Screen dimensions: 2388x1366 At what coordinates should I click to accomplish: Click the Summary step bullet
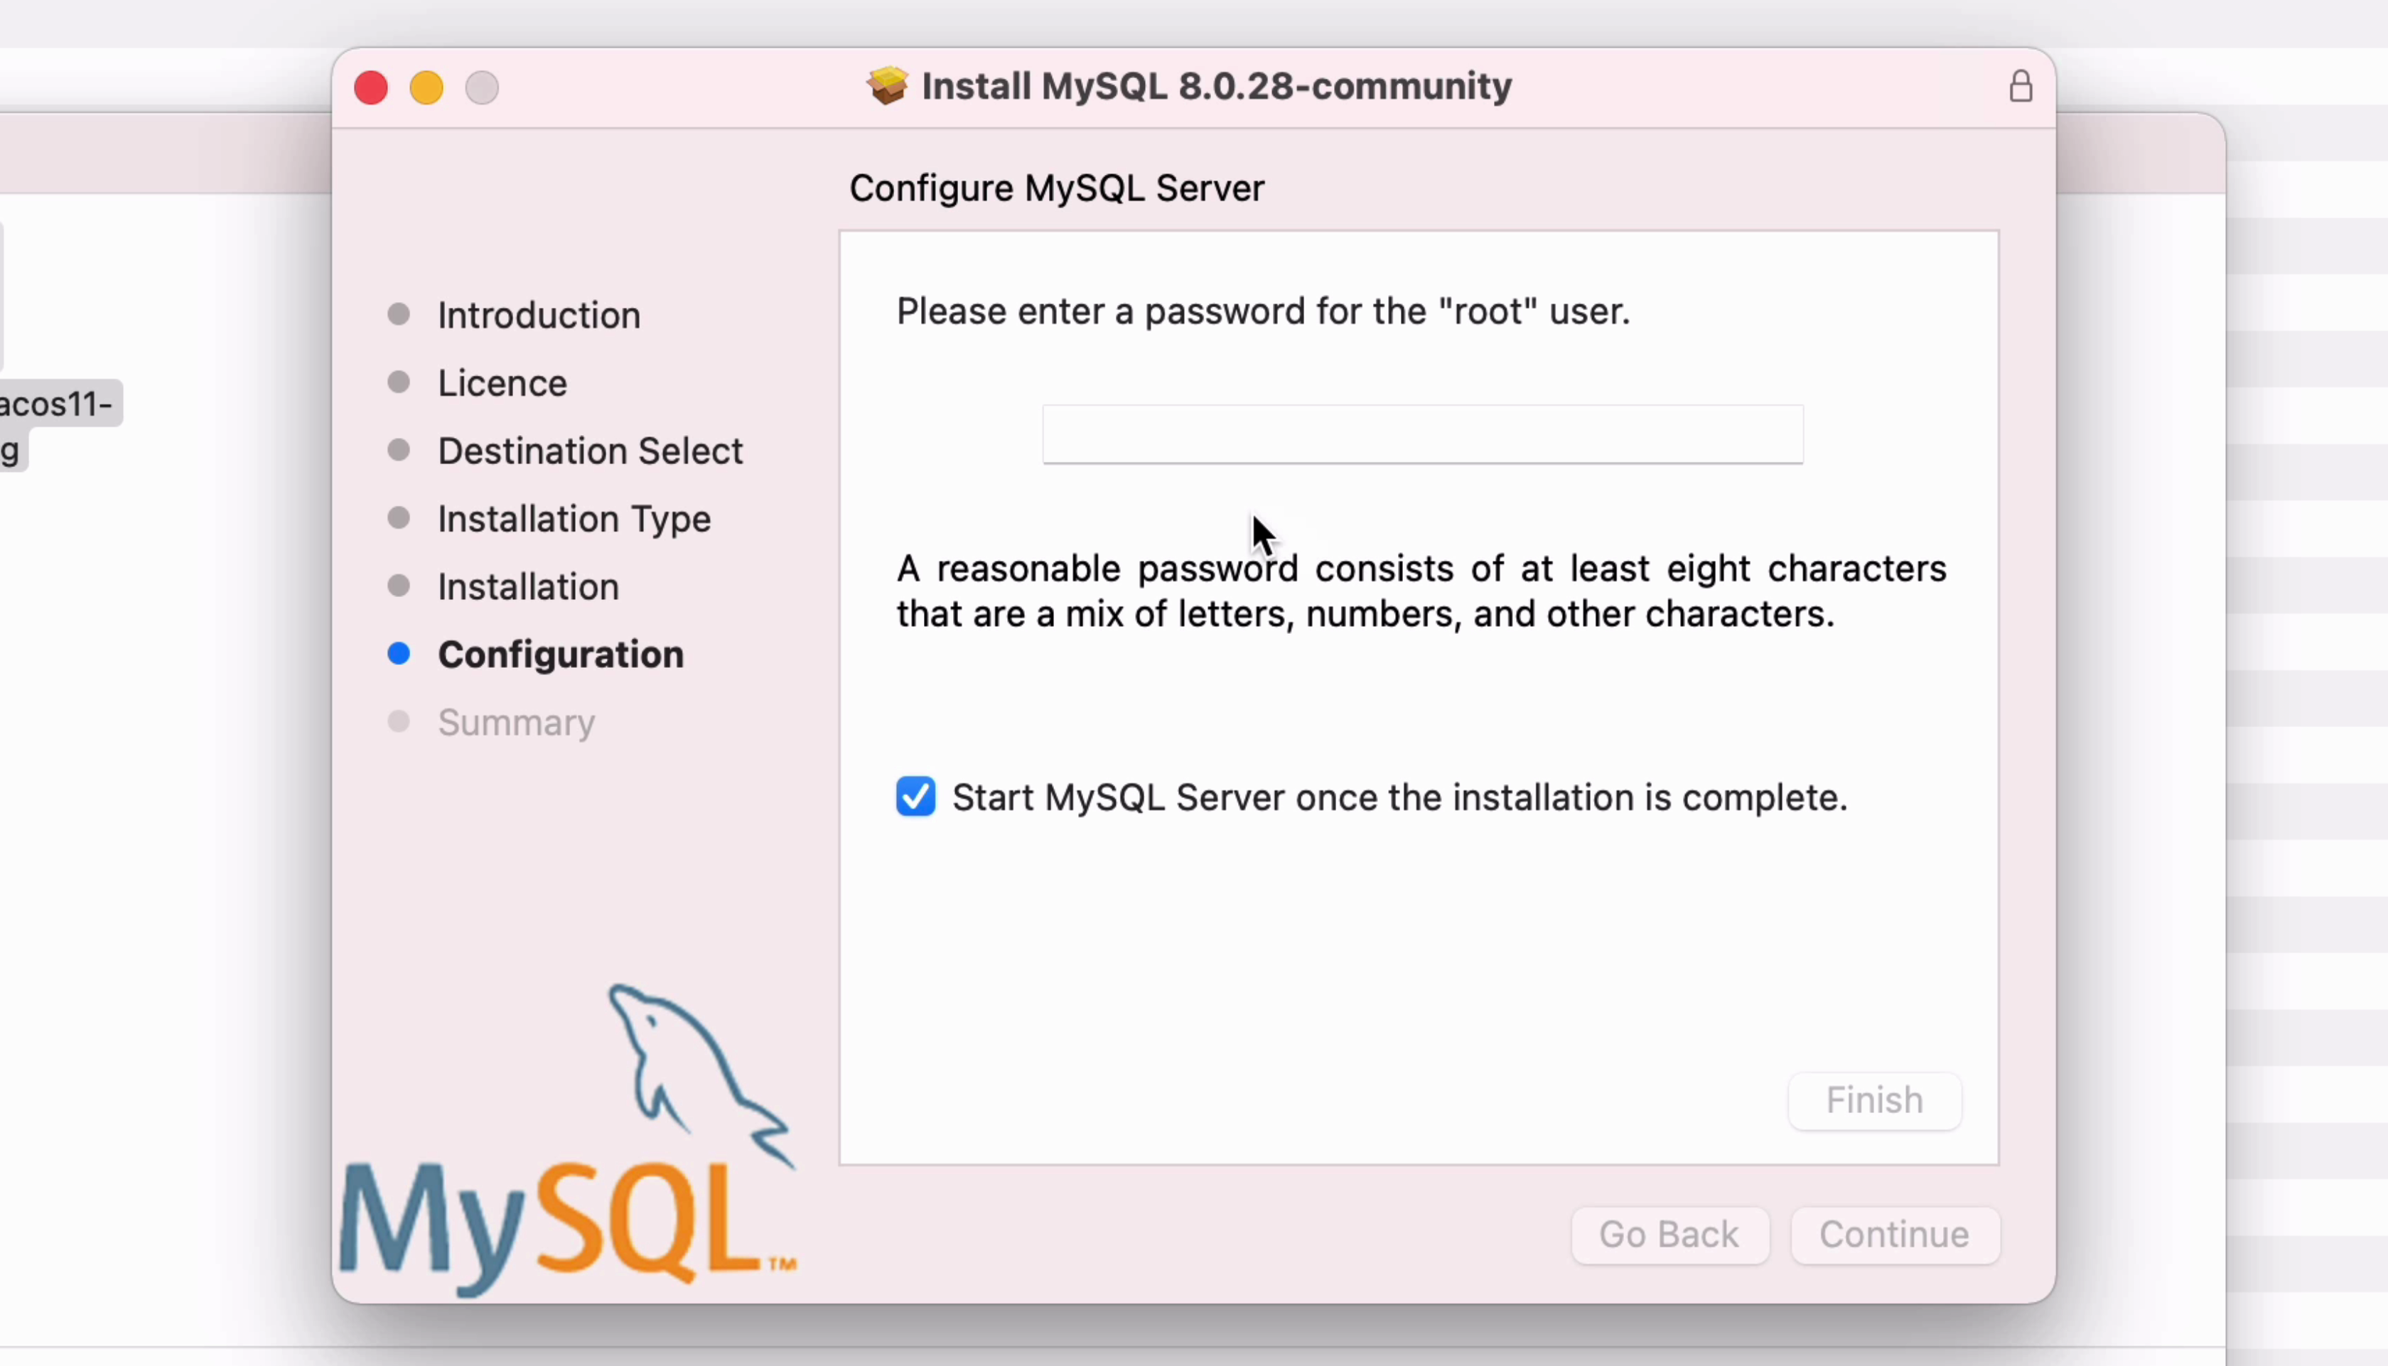coord(399,721)
